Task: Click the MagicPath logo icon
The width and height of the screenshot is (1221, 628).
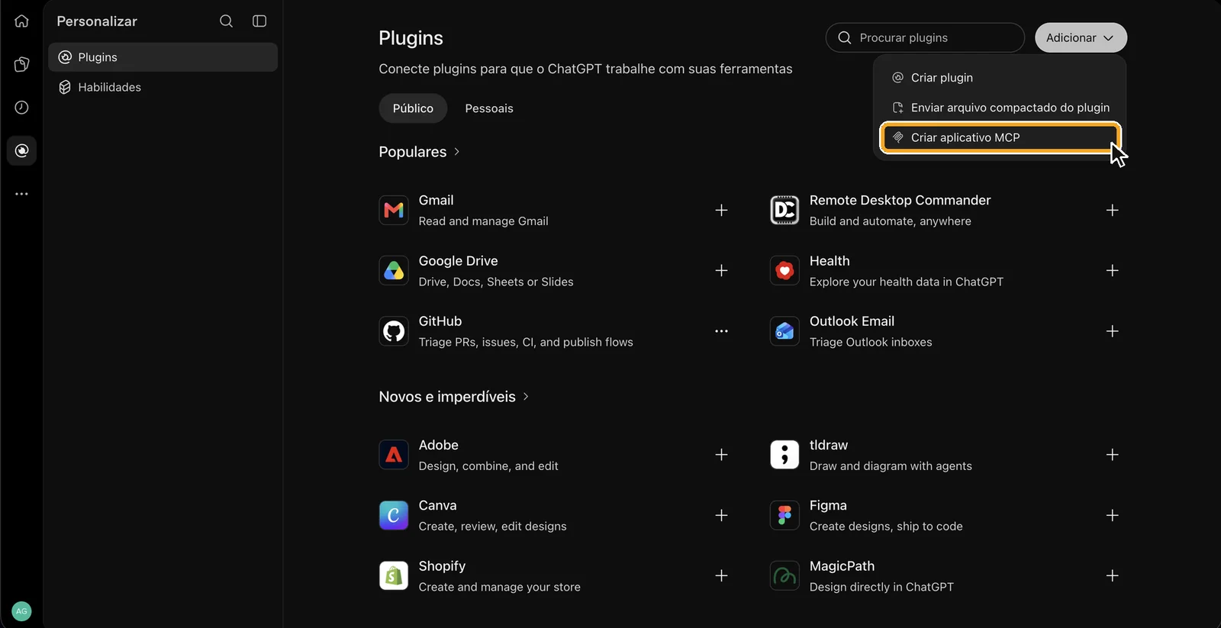Action: pos(784,575)
